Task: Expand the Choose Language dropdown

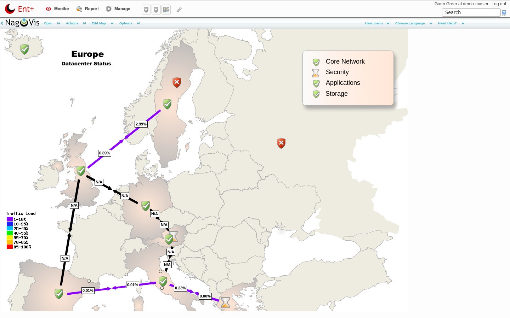Action: (x=413, y=23)
